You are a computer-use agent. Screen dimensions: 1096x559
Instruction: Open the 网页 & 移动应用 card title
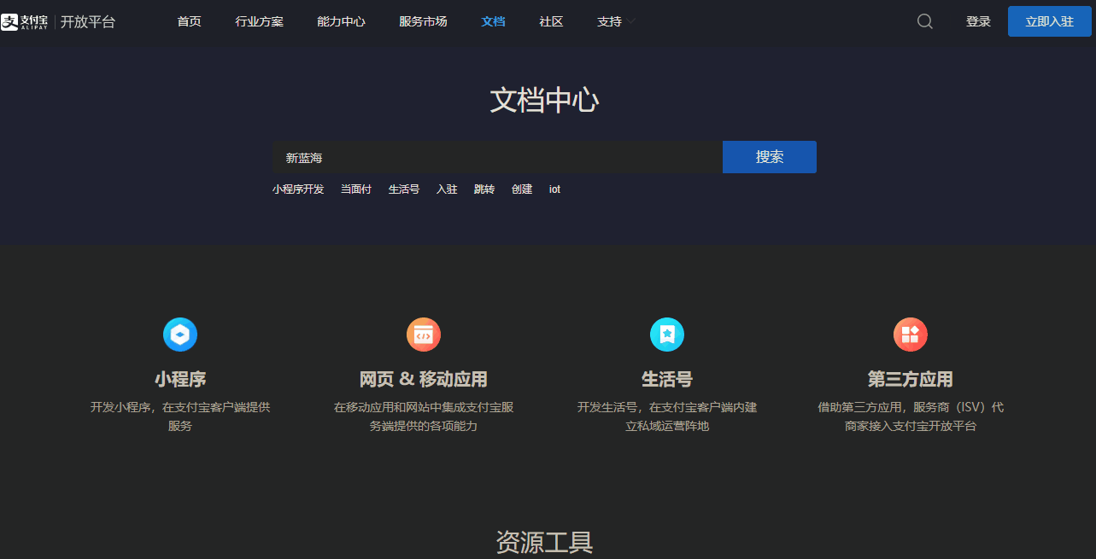point(424,379)
